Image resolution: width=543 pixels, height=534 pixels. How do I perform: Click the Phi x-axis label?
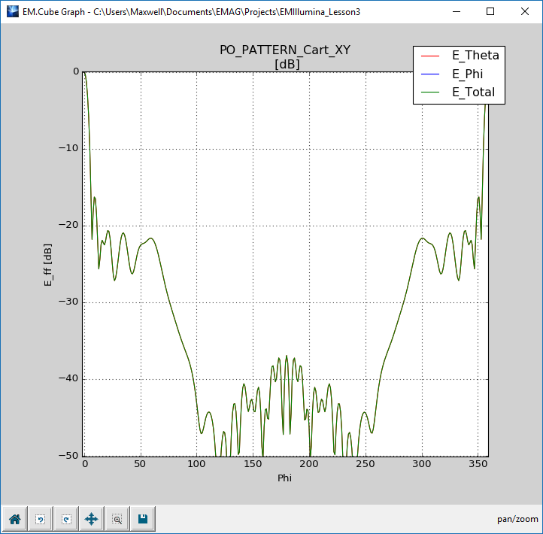285,477
